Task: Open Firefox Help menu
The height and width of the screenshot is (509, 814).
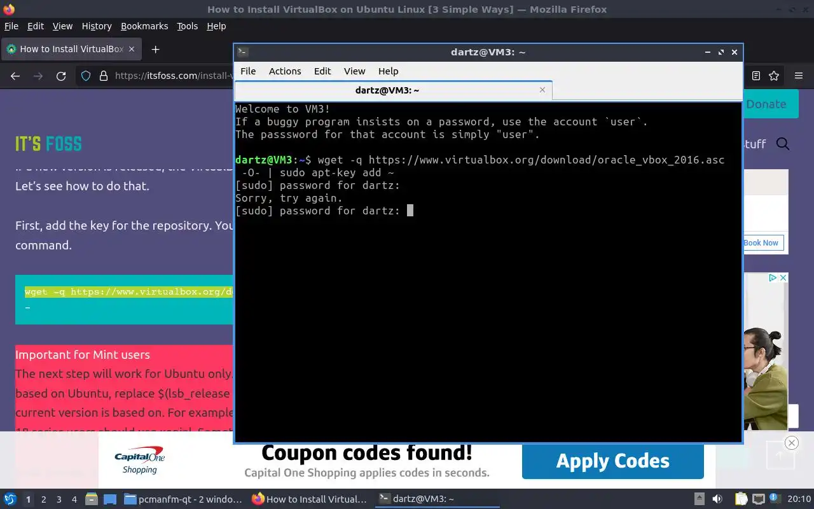Action: click(x=216, y=26)
